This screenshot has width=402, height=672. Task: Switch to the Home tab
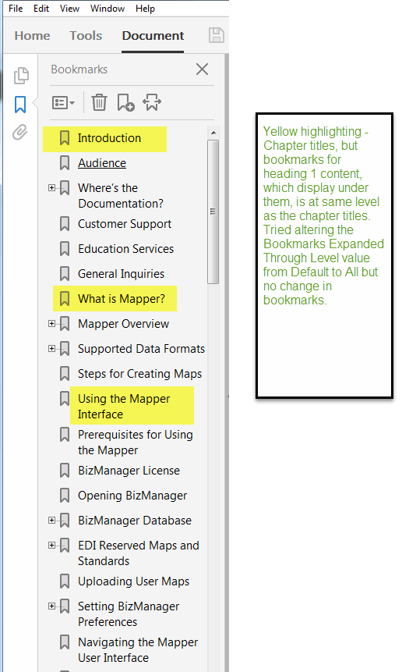coord(32,36)
